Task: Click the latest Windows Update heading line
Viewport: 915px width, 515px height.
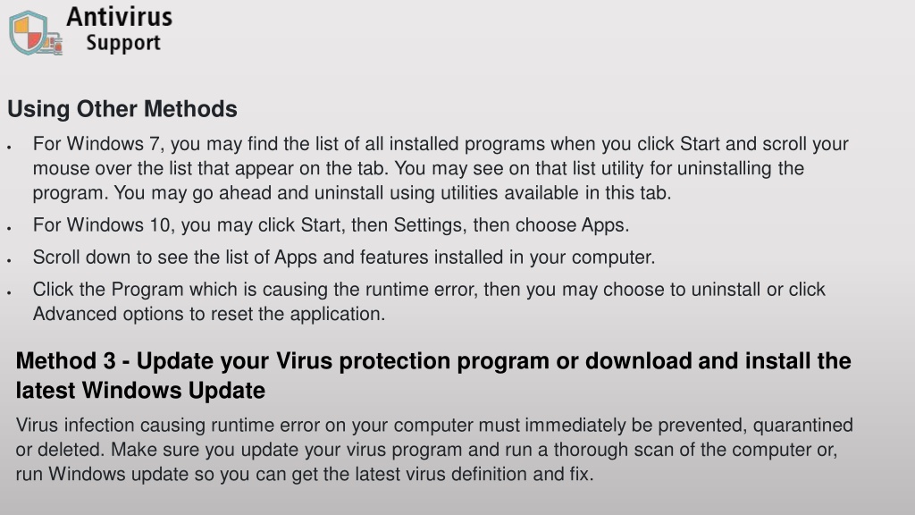Action: point(140,391)
